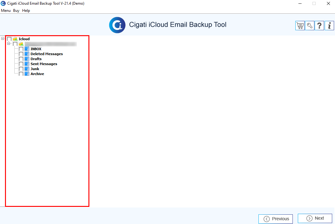Viewport: 335px width, 224px height.
Task: Click the Cigati iCloud Email Backup Tool heading
Action: coord(178,25)
